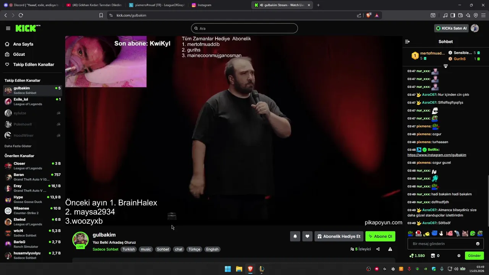Share the stream with the share icon
The height and width of the screenshot is (275, 489).
[x=378, y=249]
